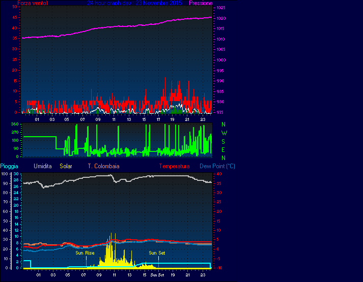Select the 1010 pressure scale value

coord(221,39)
